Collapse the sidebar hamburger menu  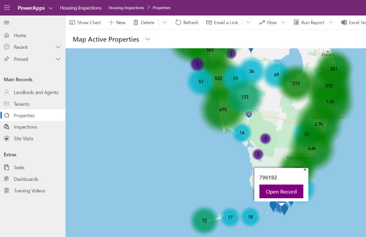pyautogui.click(x=6, y=22)
